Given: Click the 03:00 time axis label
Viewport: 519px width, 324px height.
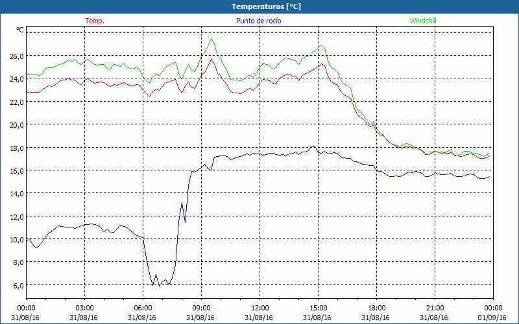Looking at the screenshot, I should pyautogui.click(x=84, y=308).
